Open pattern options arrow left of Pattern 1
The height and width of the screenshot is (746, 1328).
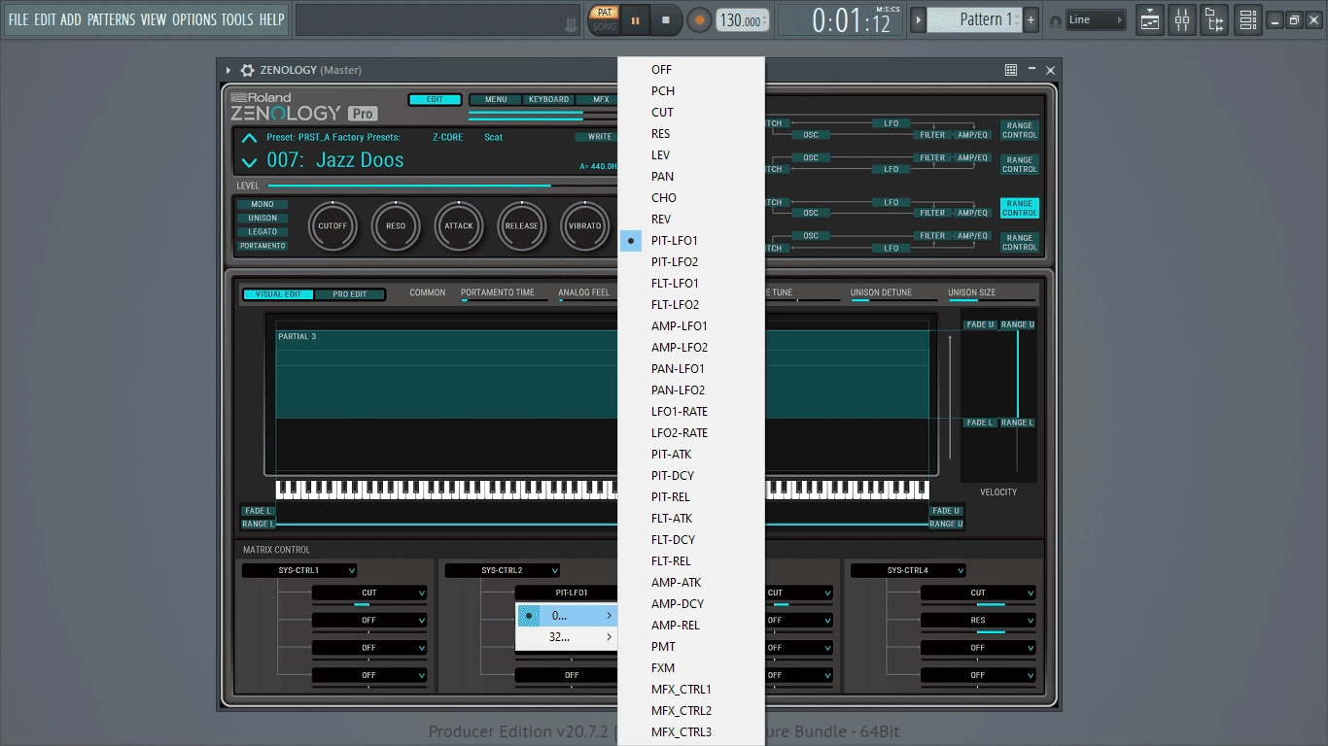[917, 19]
